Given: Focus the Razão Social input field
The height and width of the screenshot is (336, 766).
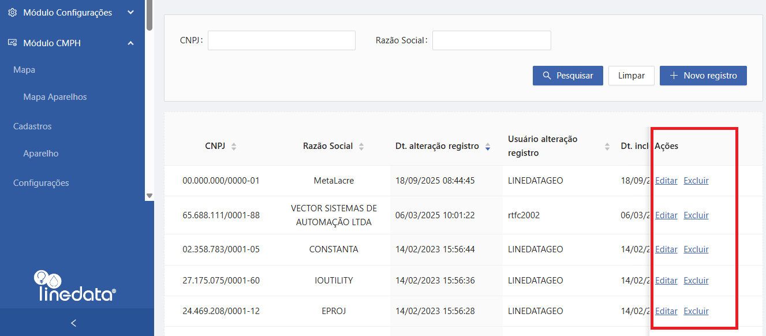Looking at the screenshot, I should pos(491,40).
